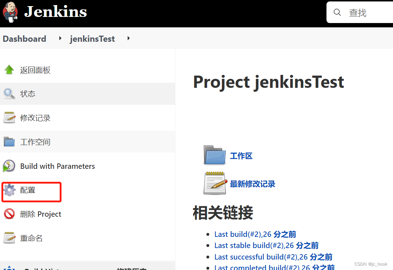Click the 工作空间 folder icon
The image size is (393, 270).
pos(9,142)
